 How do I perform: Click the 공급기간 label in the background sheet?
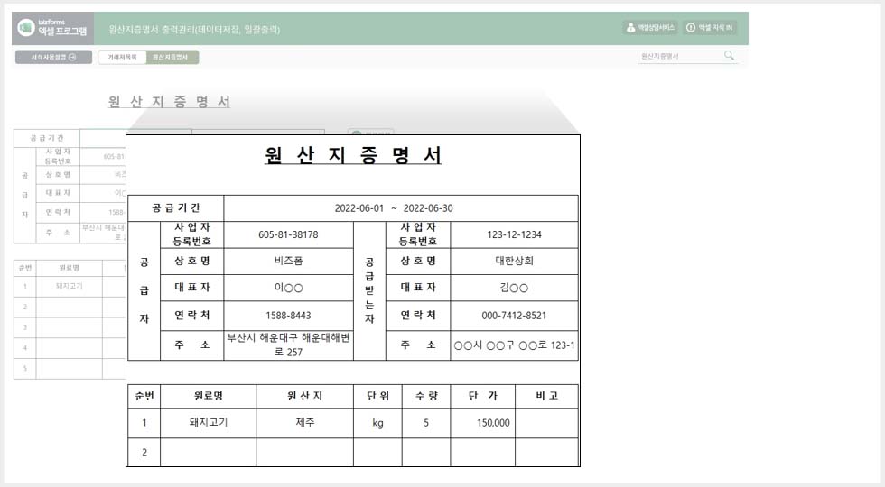(47, 138)
